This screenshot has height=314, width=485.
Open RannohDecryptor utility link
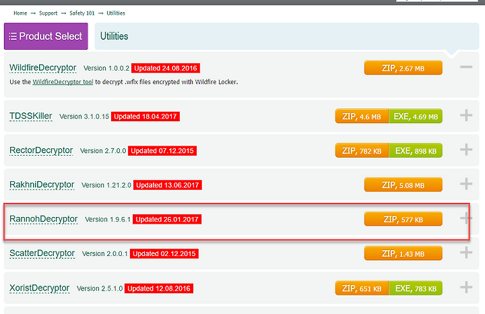pos(43,219)
